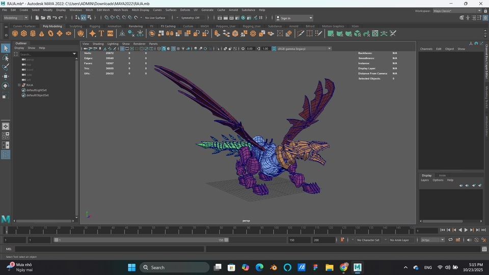489x275 pixels.
Task: Toggle the playback audio speaker icon
Action: [469, 240]
